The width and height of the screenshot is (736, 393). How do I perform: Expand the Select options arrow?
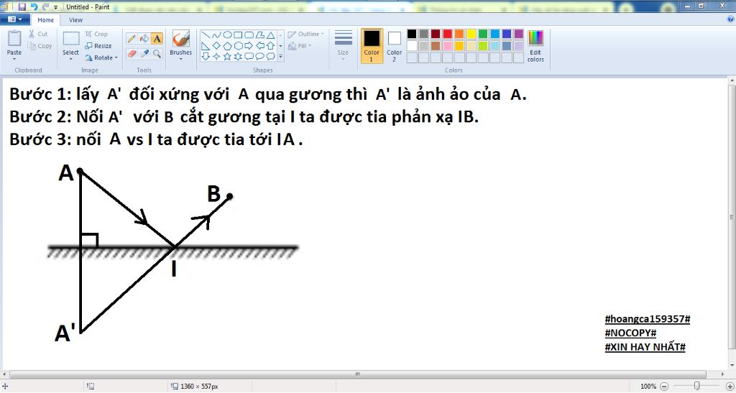[70, 59]
